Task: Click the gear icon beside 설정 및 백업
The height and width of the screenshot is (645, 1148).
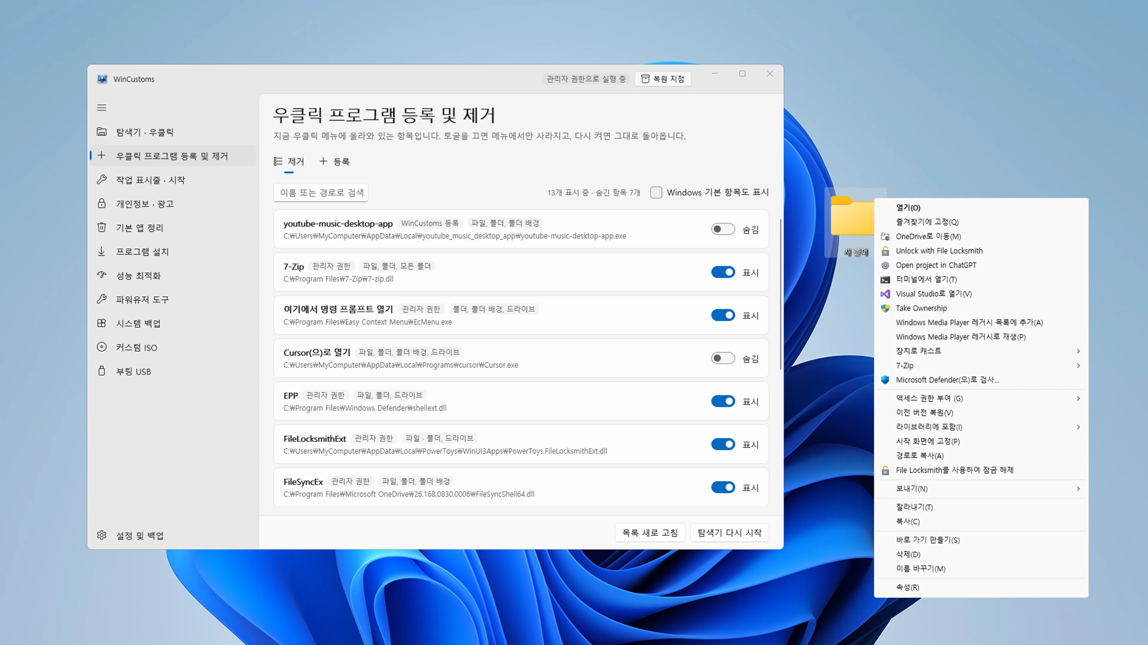Action: (102, 535)
